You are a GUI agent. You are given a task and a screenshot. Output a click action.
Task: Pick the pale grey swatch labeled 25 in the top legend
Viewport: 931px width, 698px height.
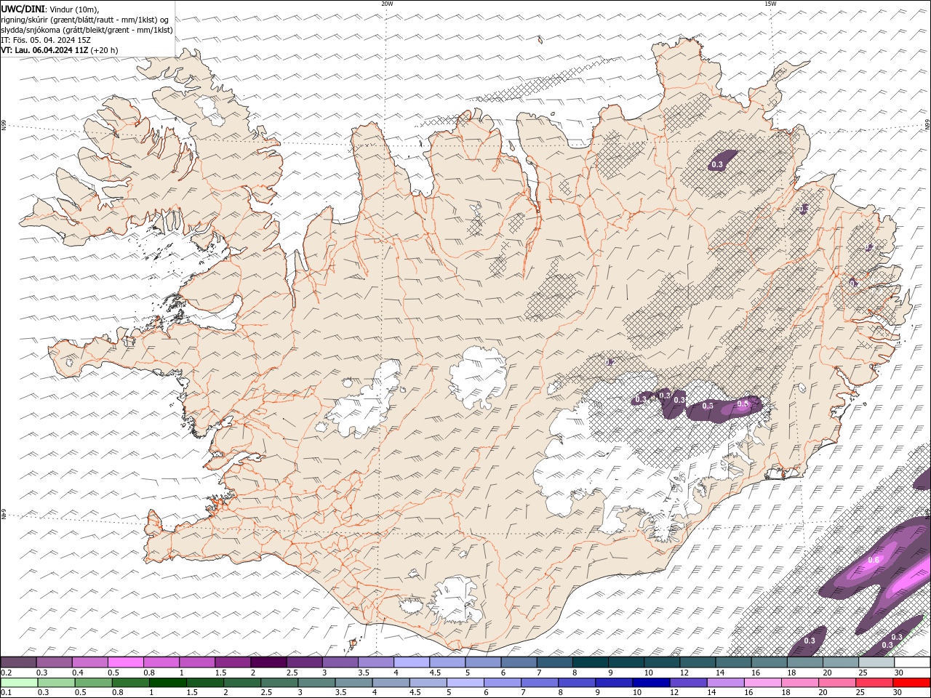coord(876,662)
